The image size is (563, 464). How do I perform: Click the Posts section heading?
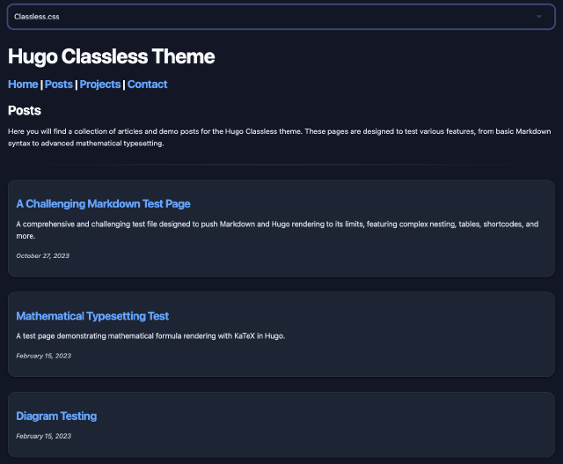(x=25, y=111)
